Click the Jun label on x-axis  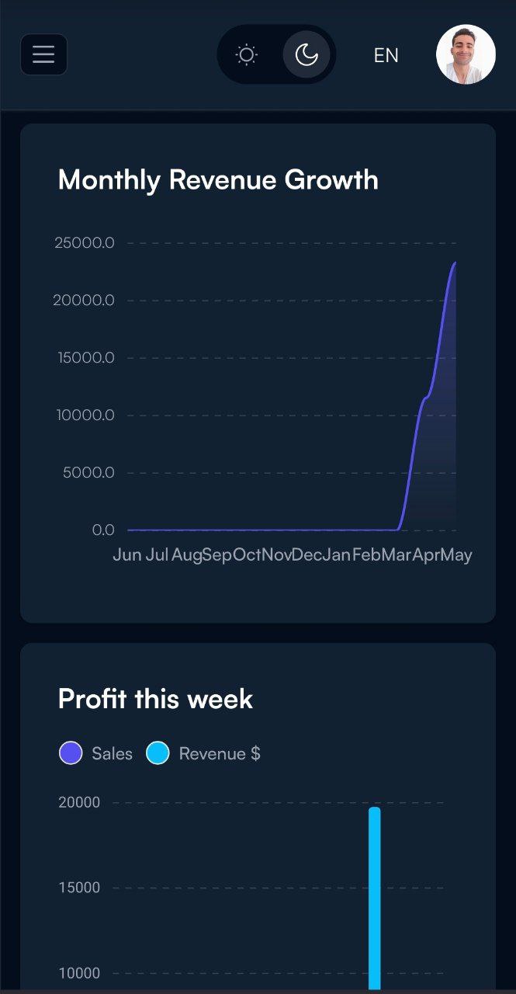point(127,555)
